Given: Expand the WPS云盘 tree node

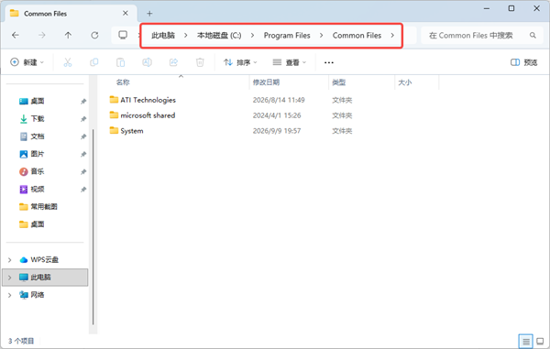Looking at the screenshot, I should tap(10, 259).
